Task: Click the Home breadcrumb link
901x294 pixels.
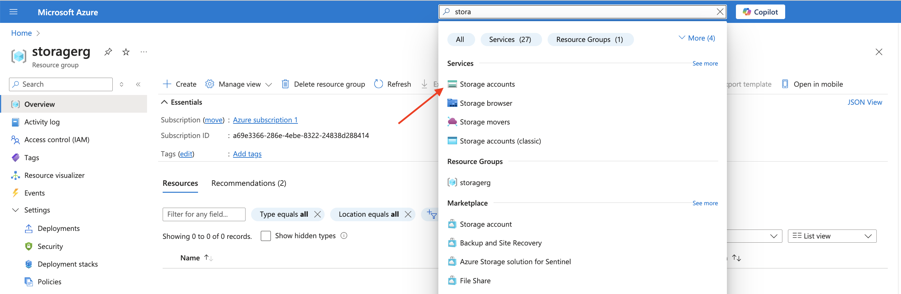Action: tap(22, 33)
